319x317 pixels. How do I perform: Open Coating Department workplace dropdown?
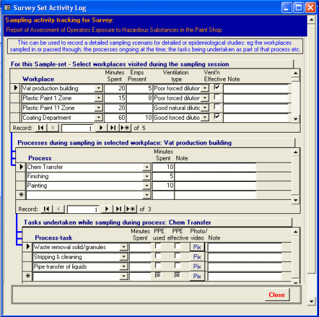(98, 118)
